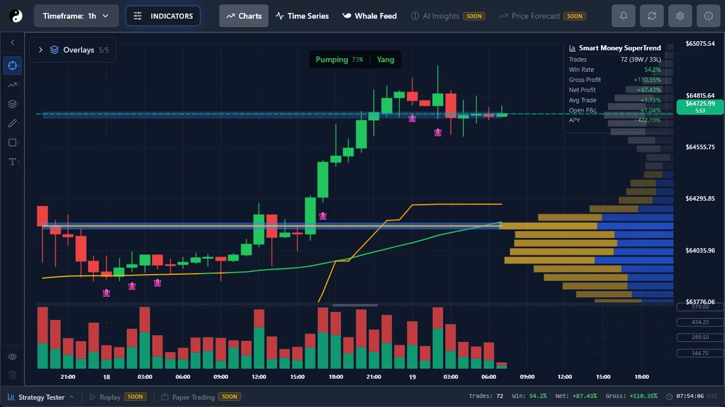Screen dimensions: 725x407
Task: Click the 579.00 volume axis label
Action: (x=700, y=306)
